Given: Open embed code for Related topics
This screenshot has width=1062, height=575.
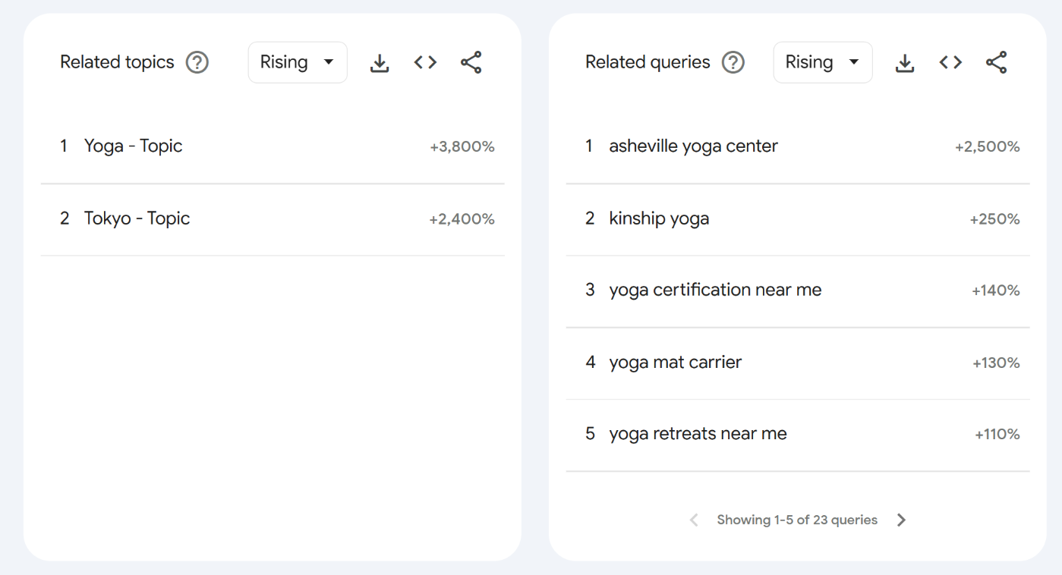Looking at the screenshot, I should 424,62.
